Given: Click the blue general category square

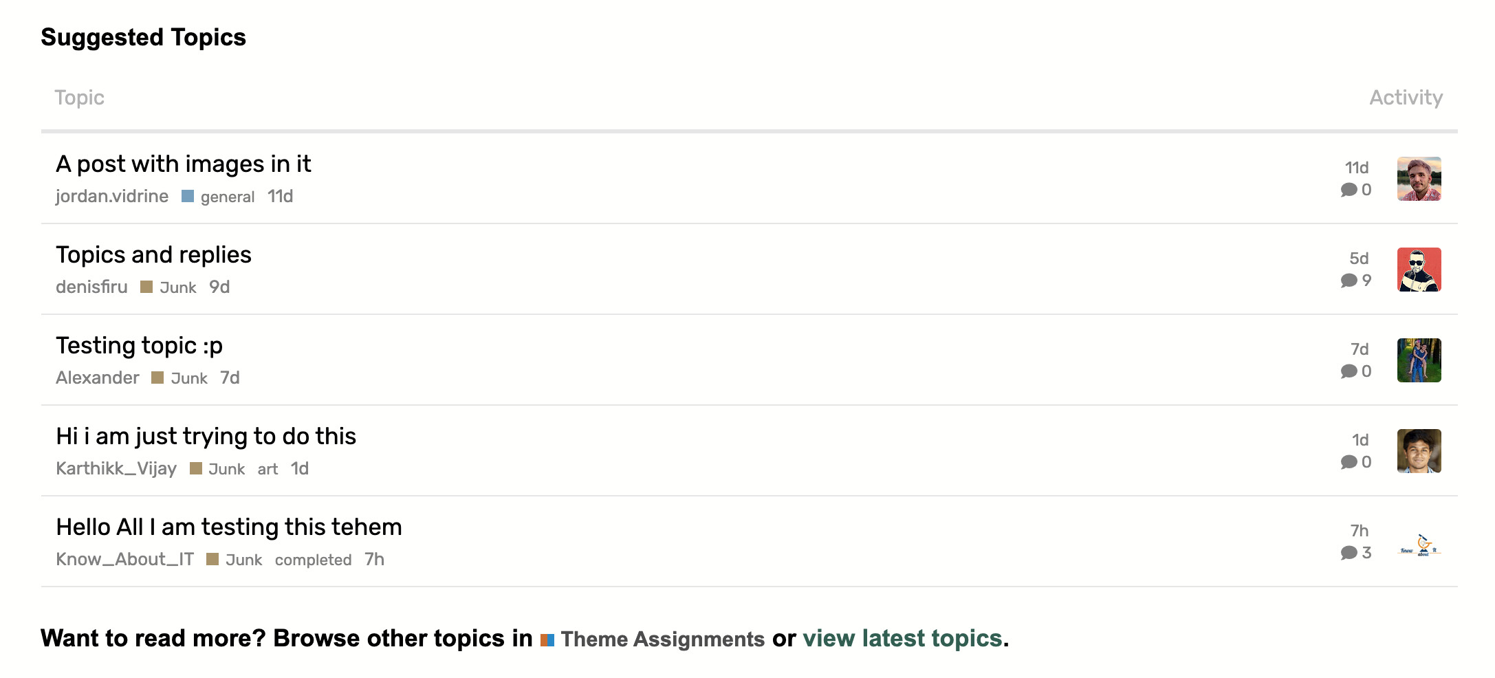Looking at the screenshot, I should 188,197.
